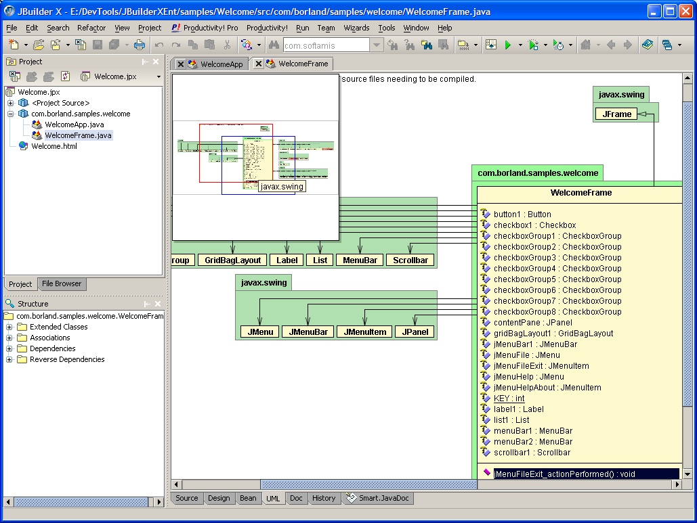The height and width of the screenshot is (523, 697).
Task: Click the UML diagram overview minimap
Action: [x=255, y=157]
